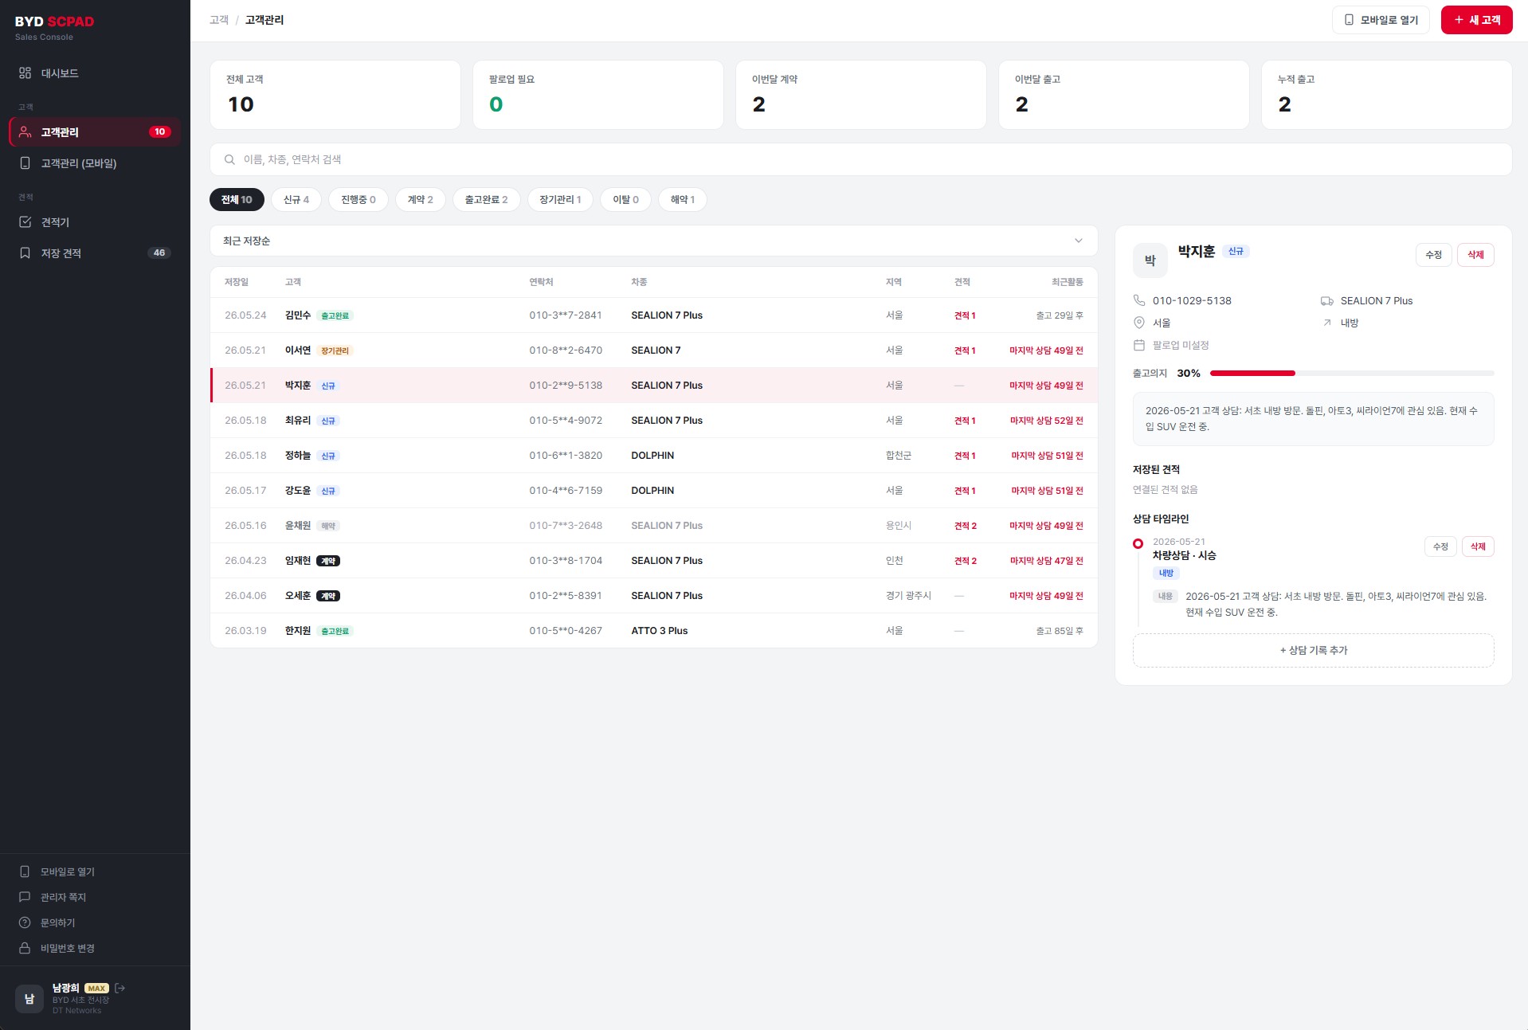Image resolution: width=1528 pixels, height=1030 pixels.
Task: Select the 신규 4 filter tab
Action: tap(296, 199)
